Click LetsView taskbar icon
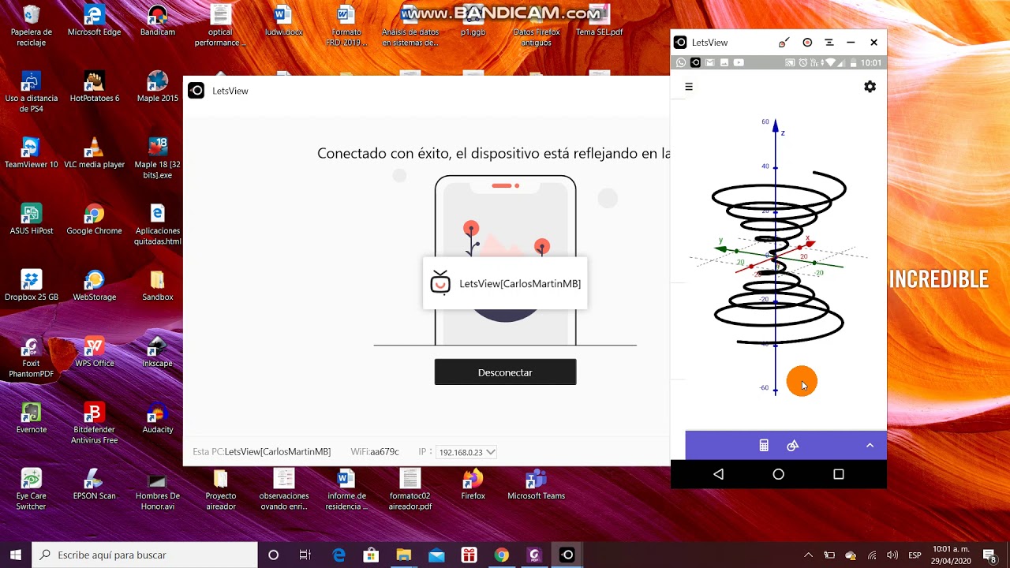 click(567, 555)
